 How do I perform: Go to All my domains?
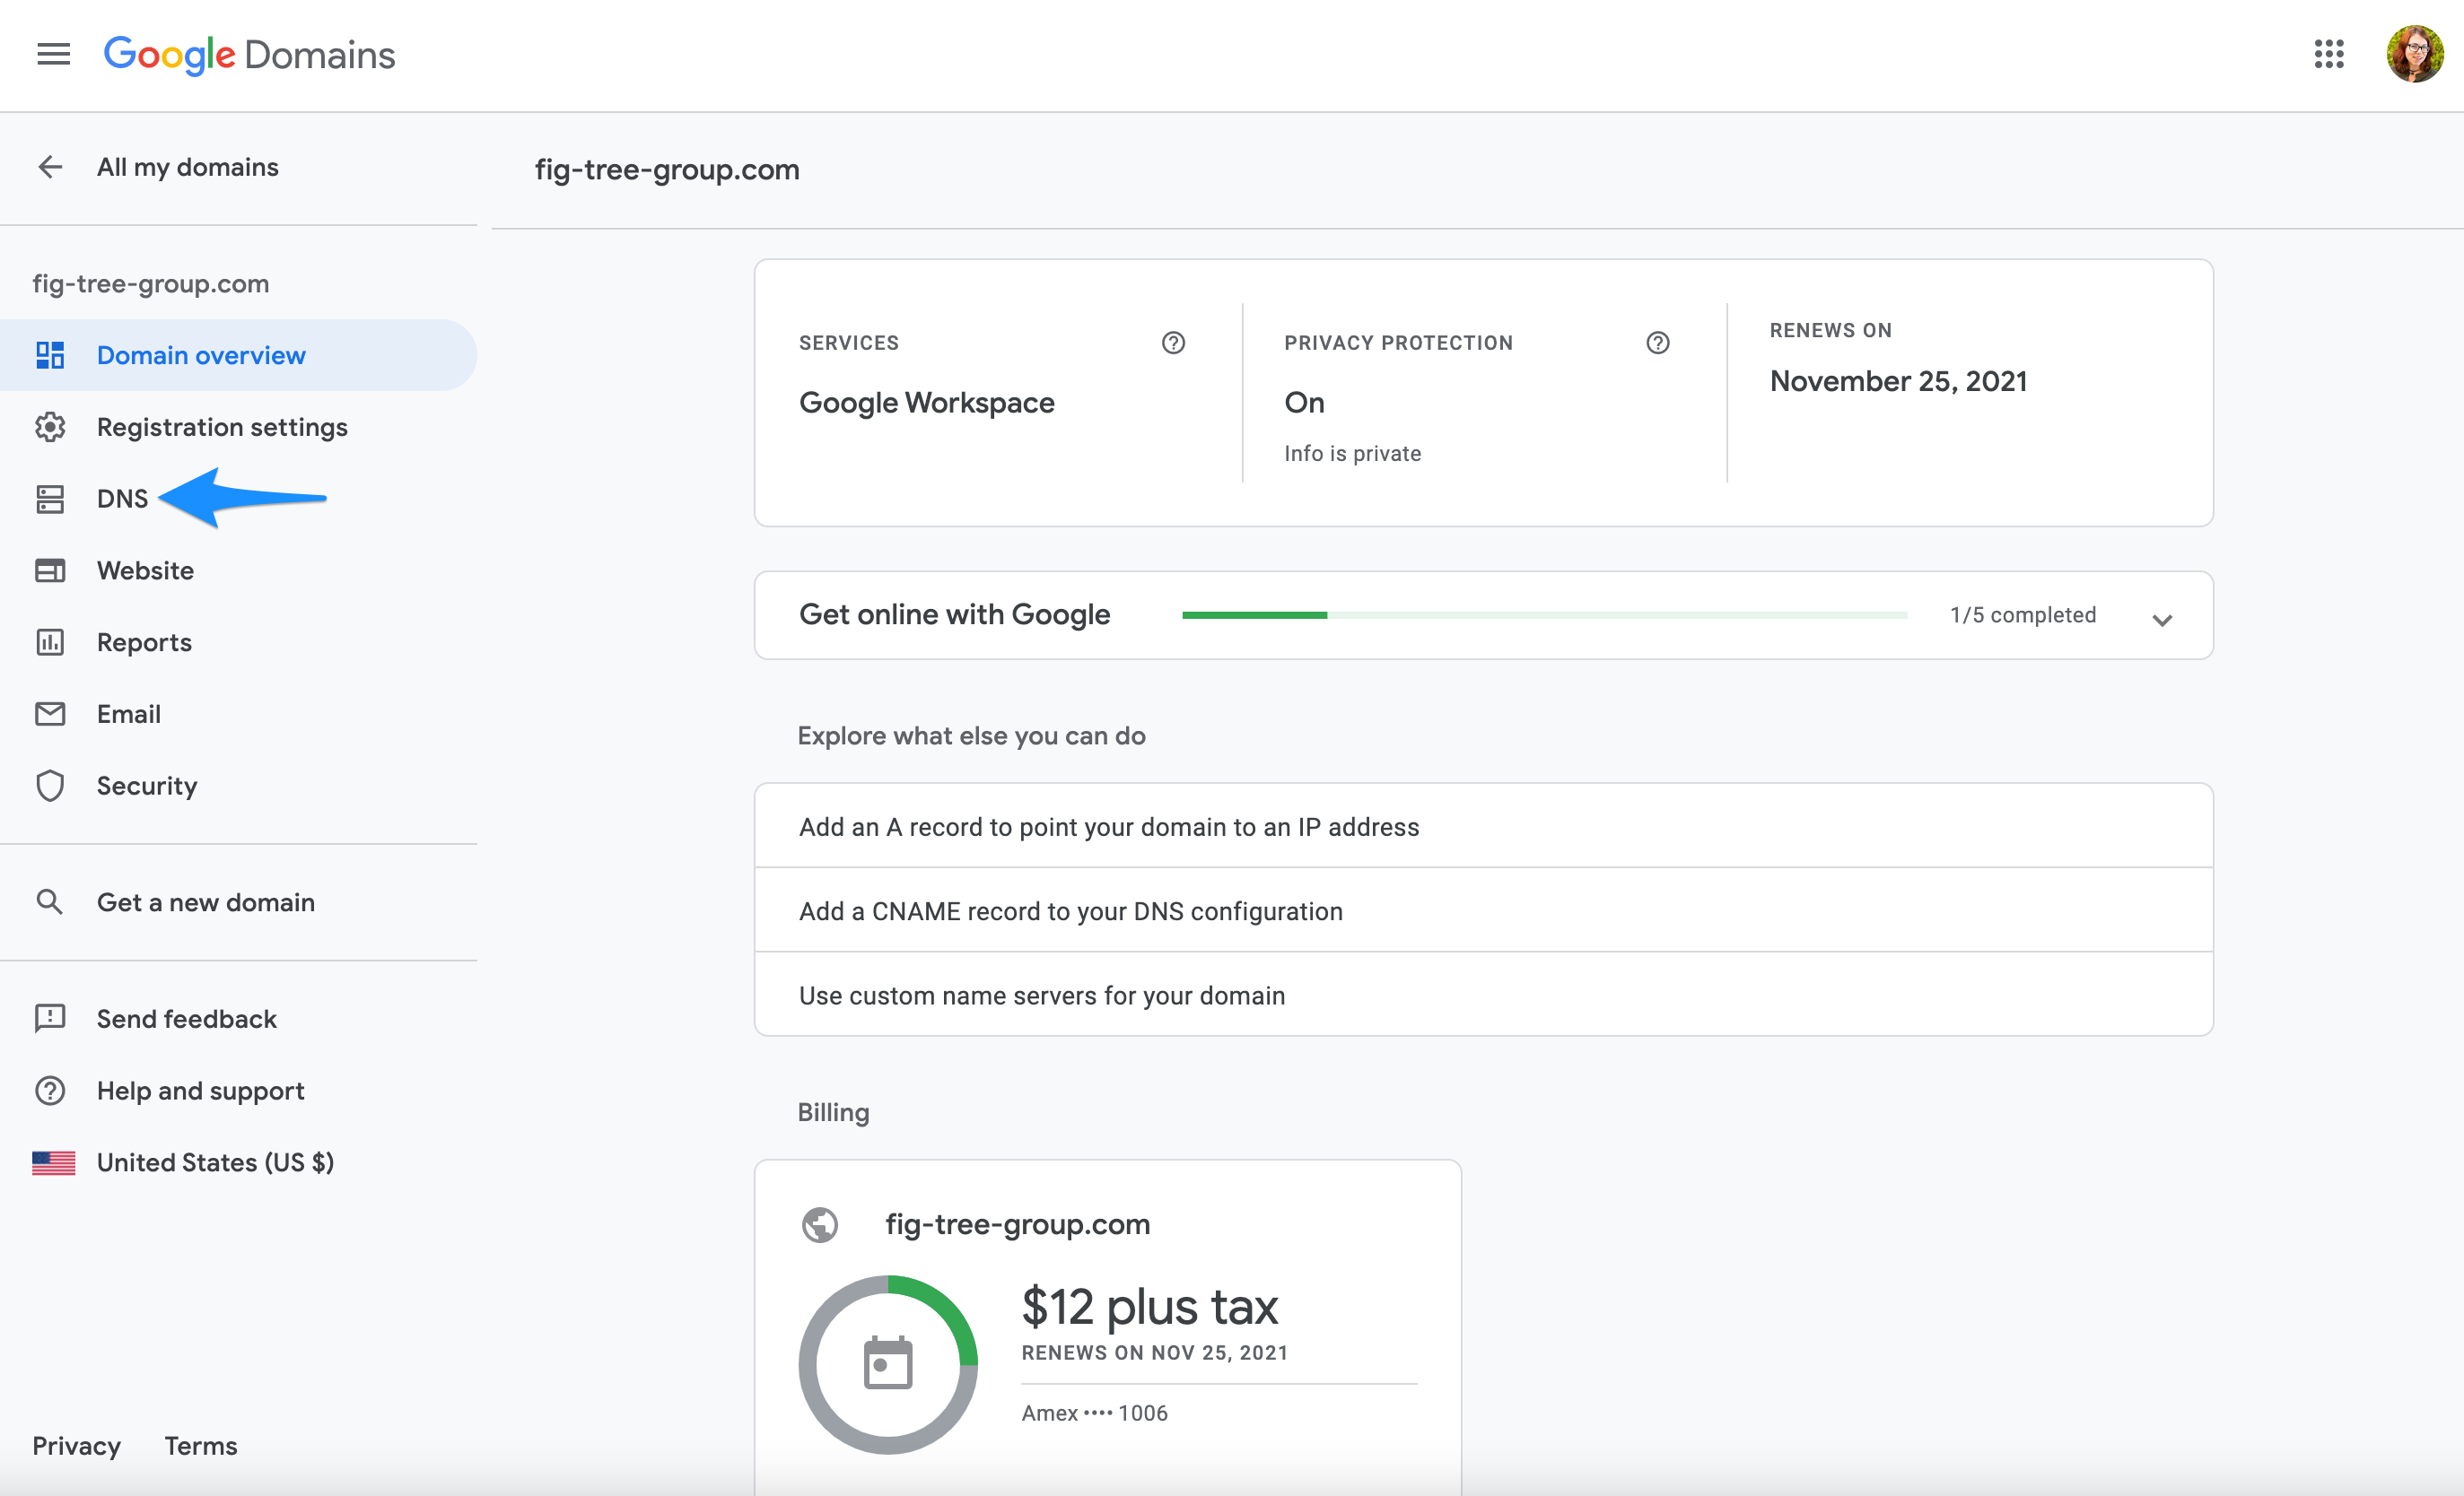188,167
